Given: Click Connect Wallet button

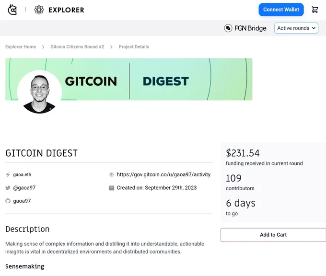Looking at the screenshot, I should click(281, 10).
